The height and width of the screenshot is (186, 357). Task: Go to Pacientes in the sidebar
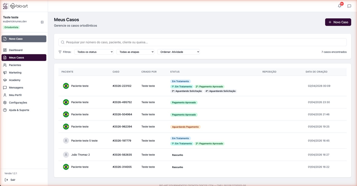tap(15, 65)
